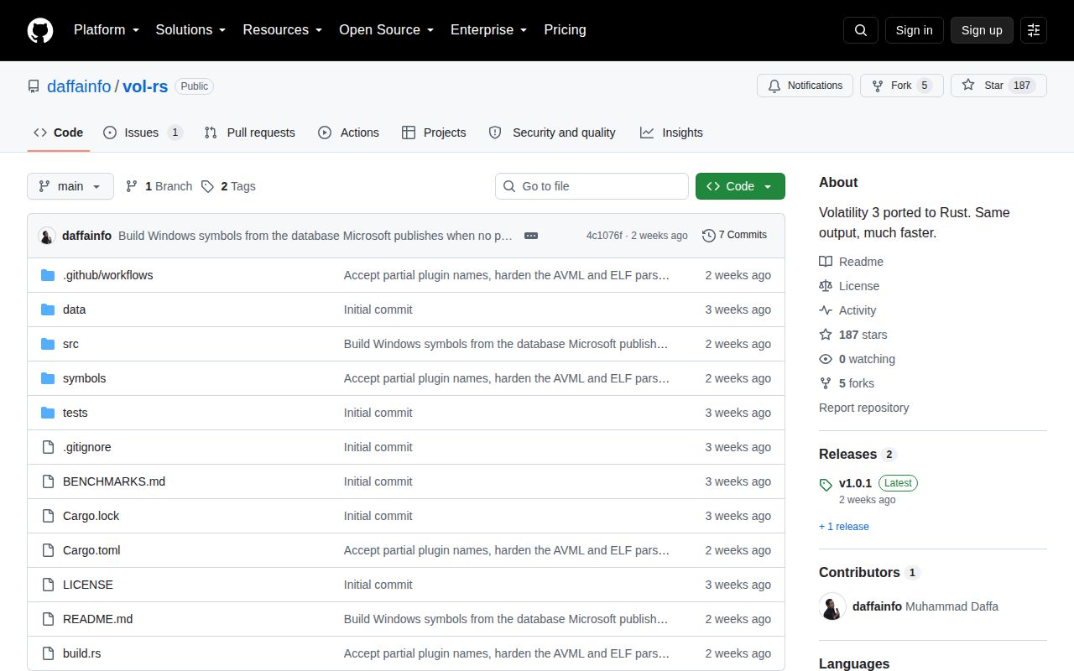
Task: View the 1 Branch link
Action: pos(159,186)
